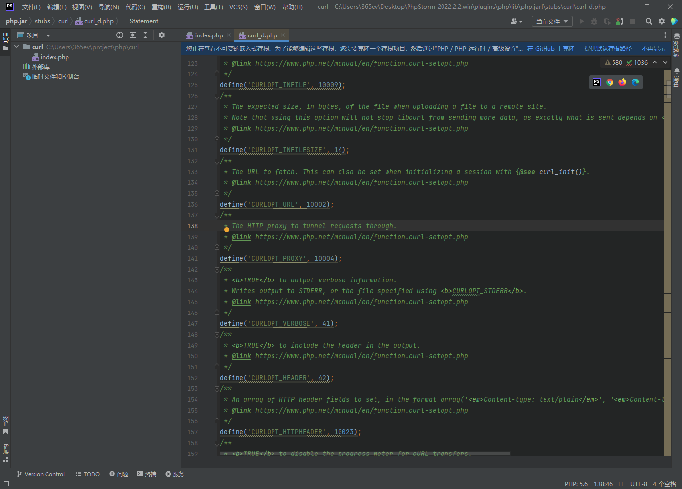682x489 pixels.
Task: Open the 帮助(H) menu
Action: point(292,7)
